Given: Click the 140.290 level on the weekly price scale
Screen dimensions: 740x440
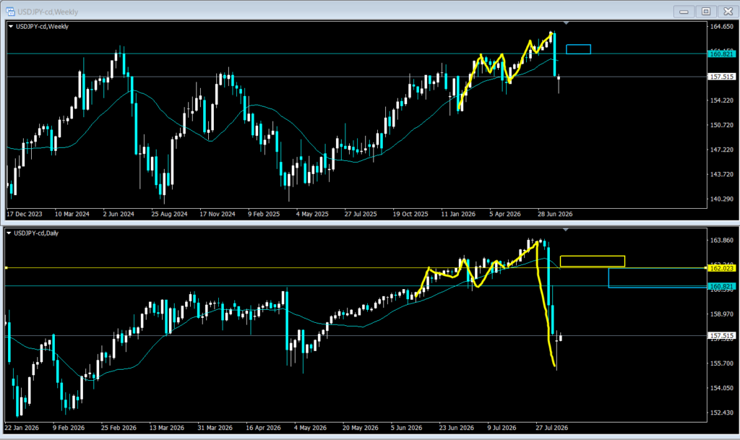Looking at the screenshot, I should pos(722,199).
